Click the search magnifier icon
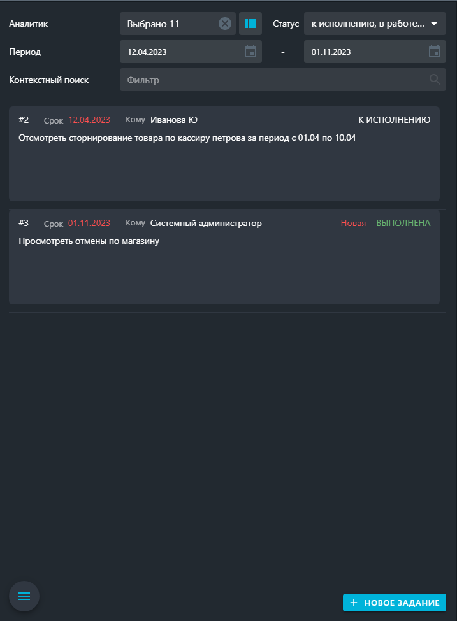 [435, 80]
